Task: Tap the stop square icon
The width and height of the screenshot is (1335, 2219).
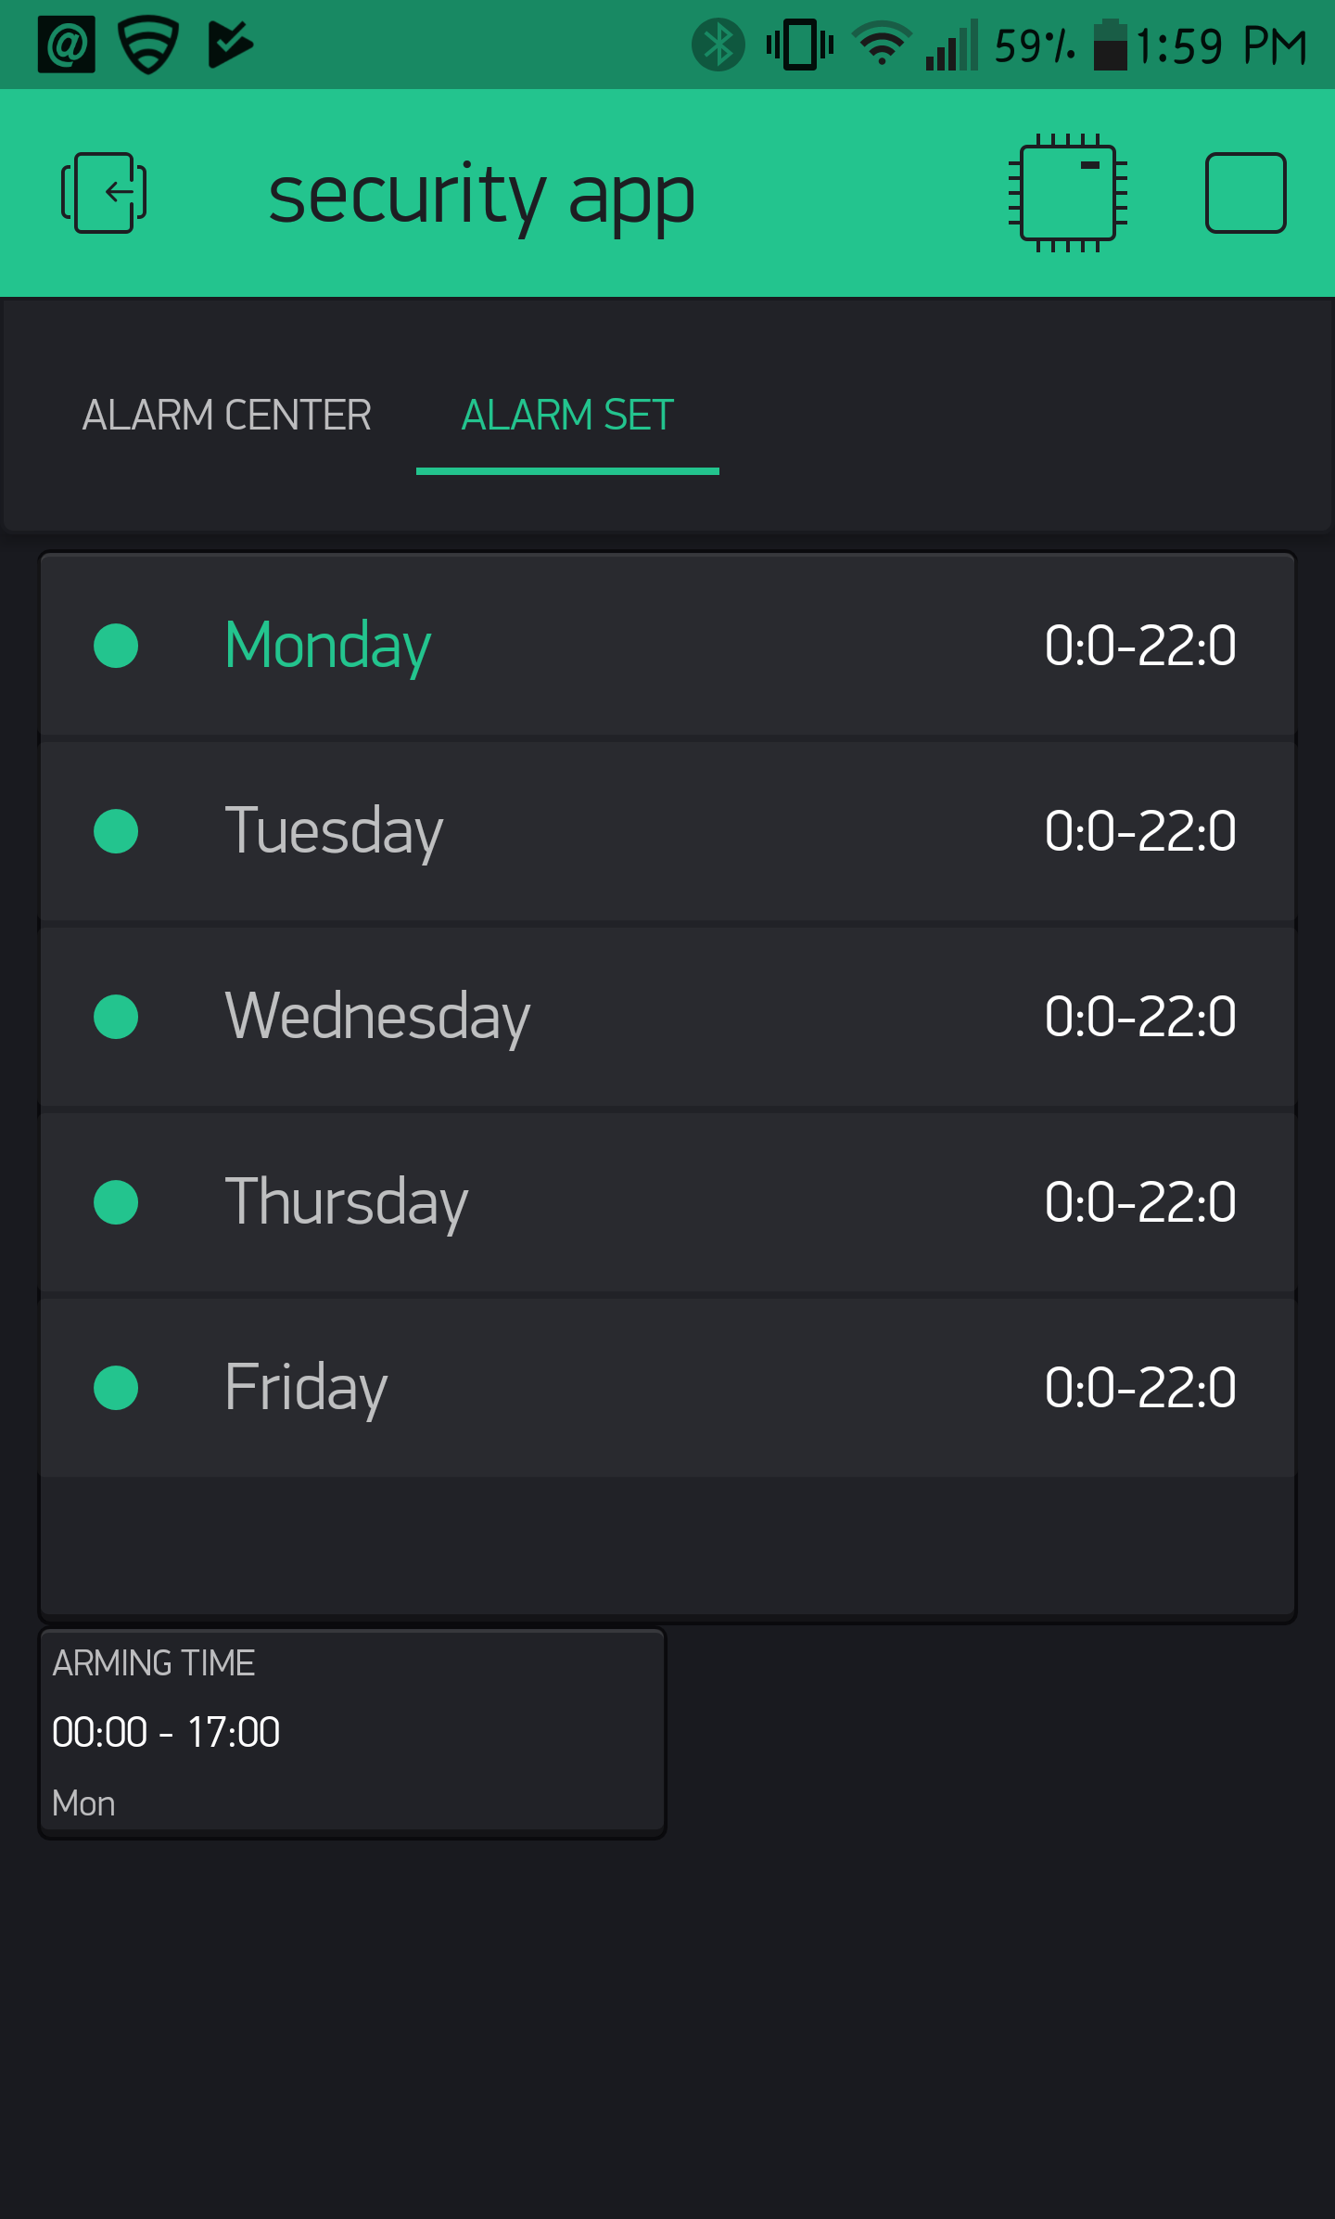Action: pyautogui.click(x=1245, y=193)
